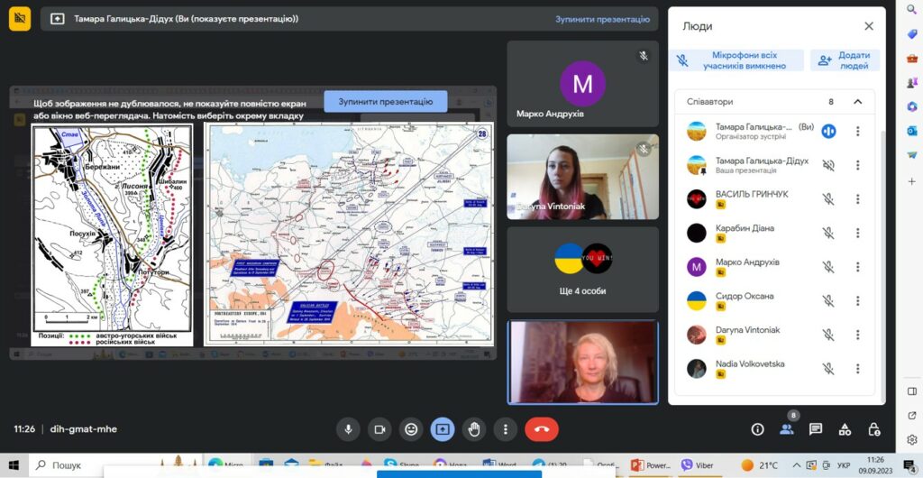Screen dimensions: 923x478
Task: Collapse the Співавтори participants list
Action: coord(858,102)
